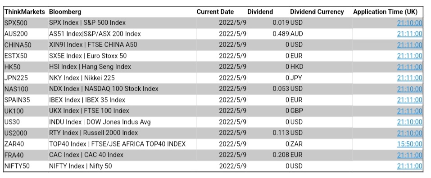
Task: Select the ThinkMarkets column header
Action: pyautogui.click(x=24, y=12)
